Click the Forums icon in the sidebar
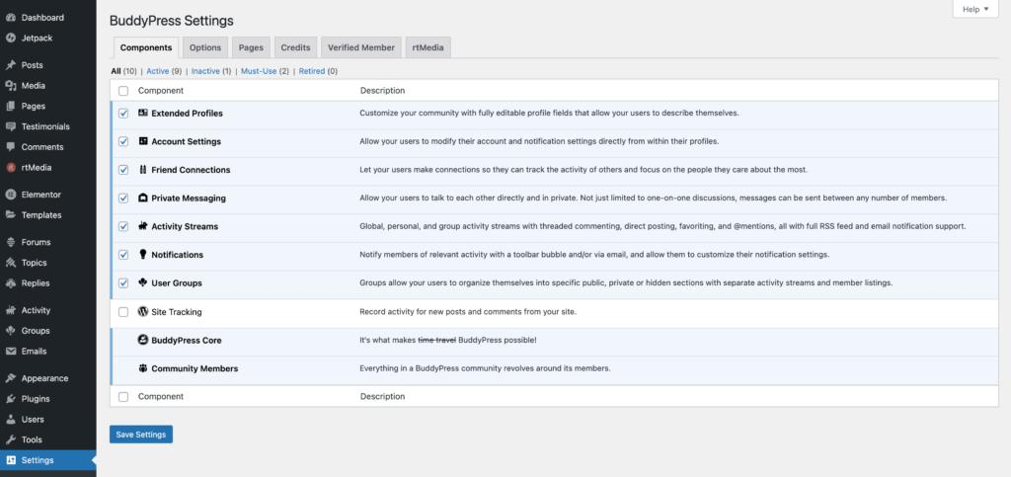 pyautogui.click(x=10, y=242)
